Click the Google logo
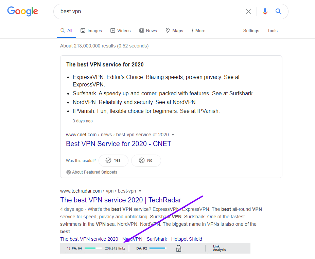 pyautogui.click(x=22, y=11)
